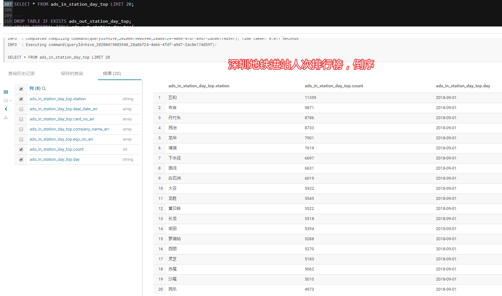Select station cell 布吉
The width and height of the screenshot is (502, 296).
(173, 108)
